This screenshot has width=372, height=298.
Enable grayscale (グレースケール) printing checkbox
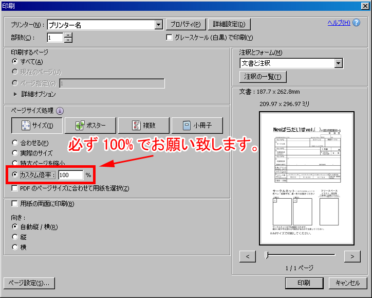click(170, 38)
